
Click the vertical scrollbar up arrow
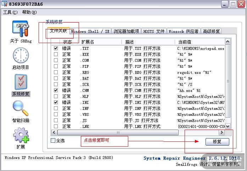(x=228, y=42)
